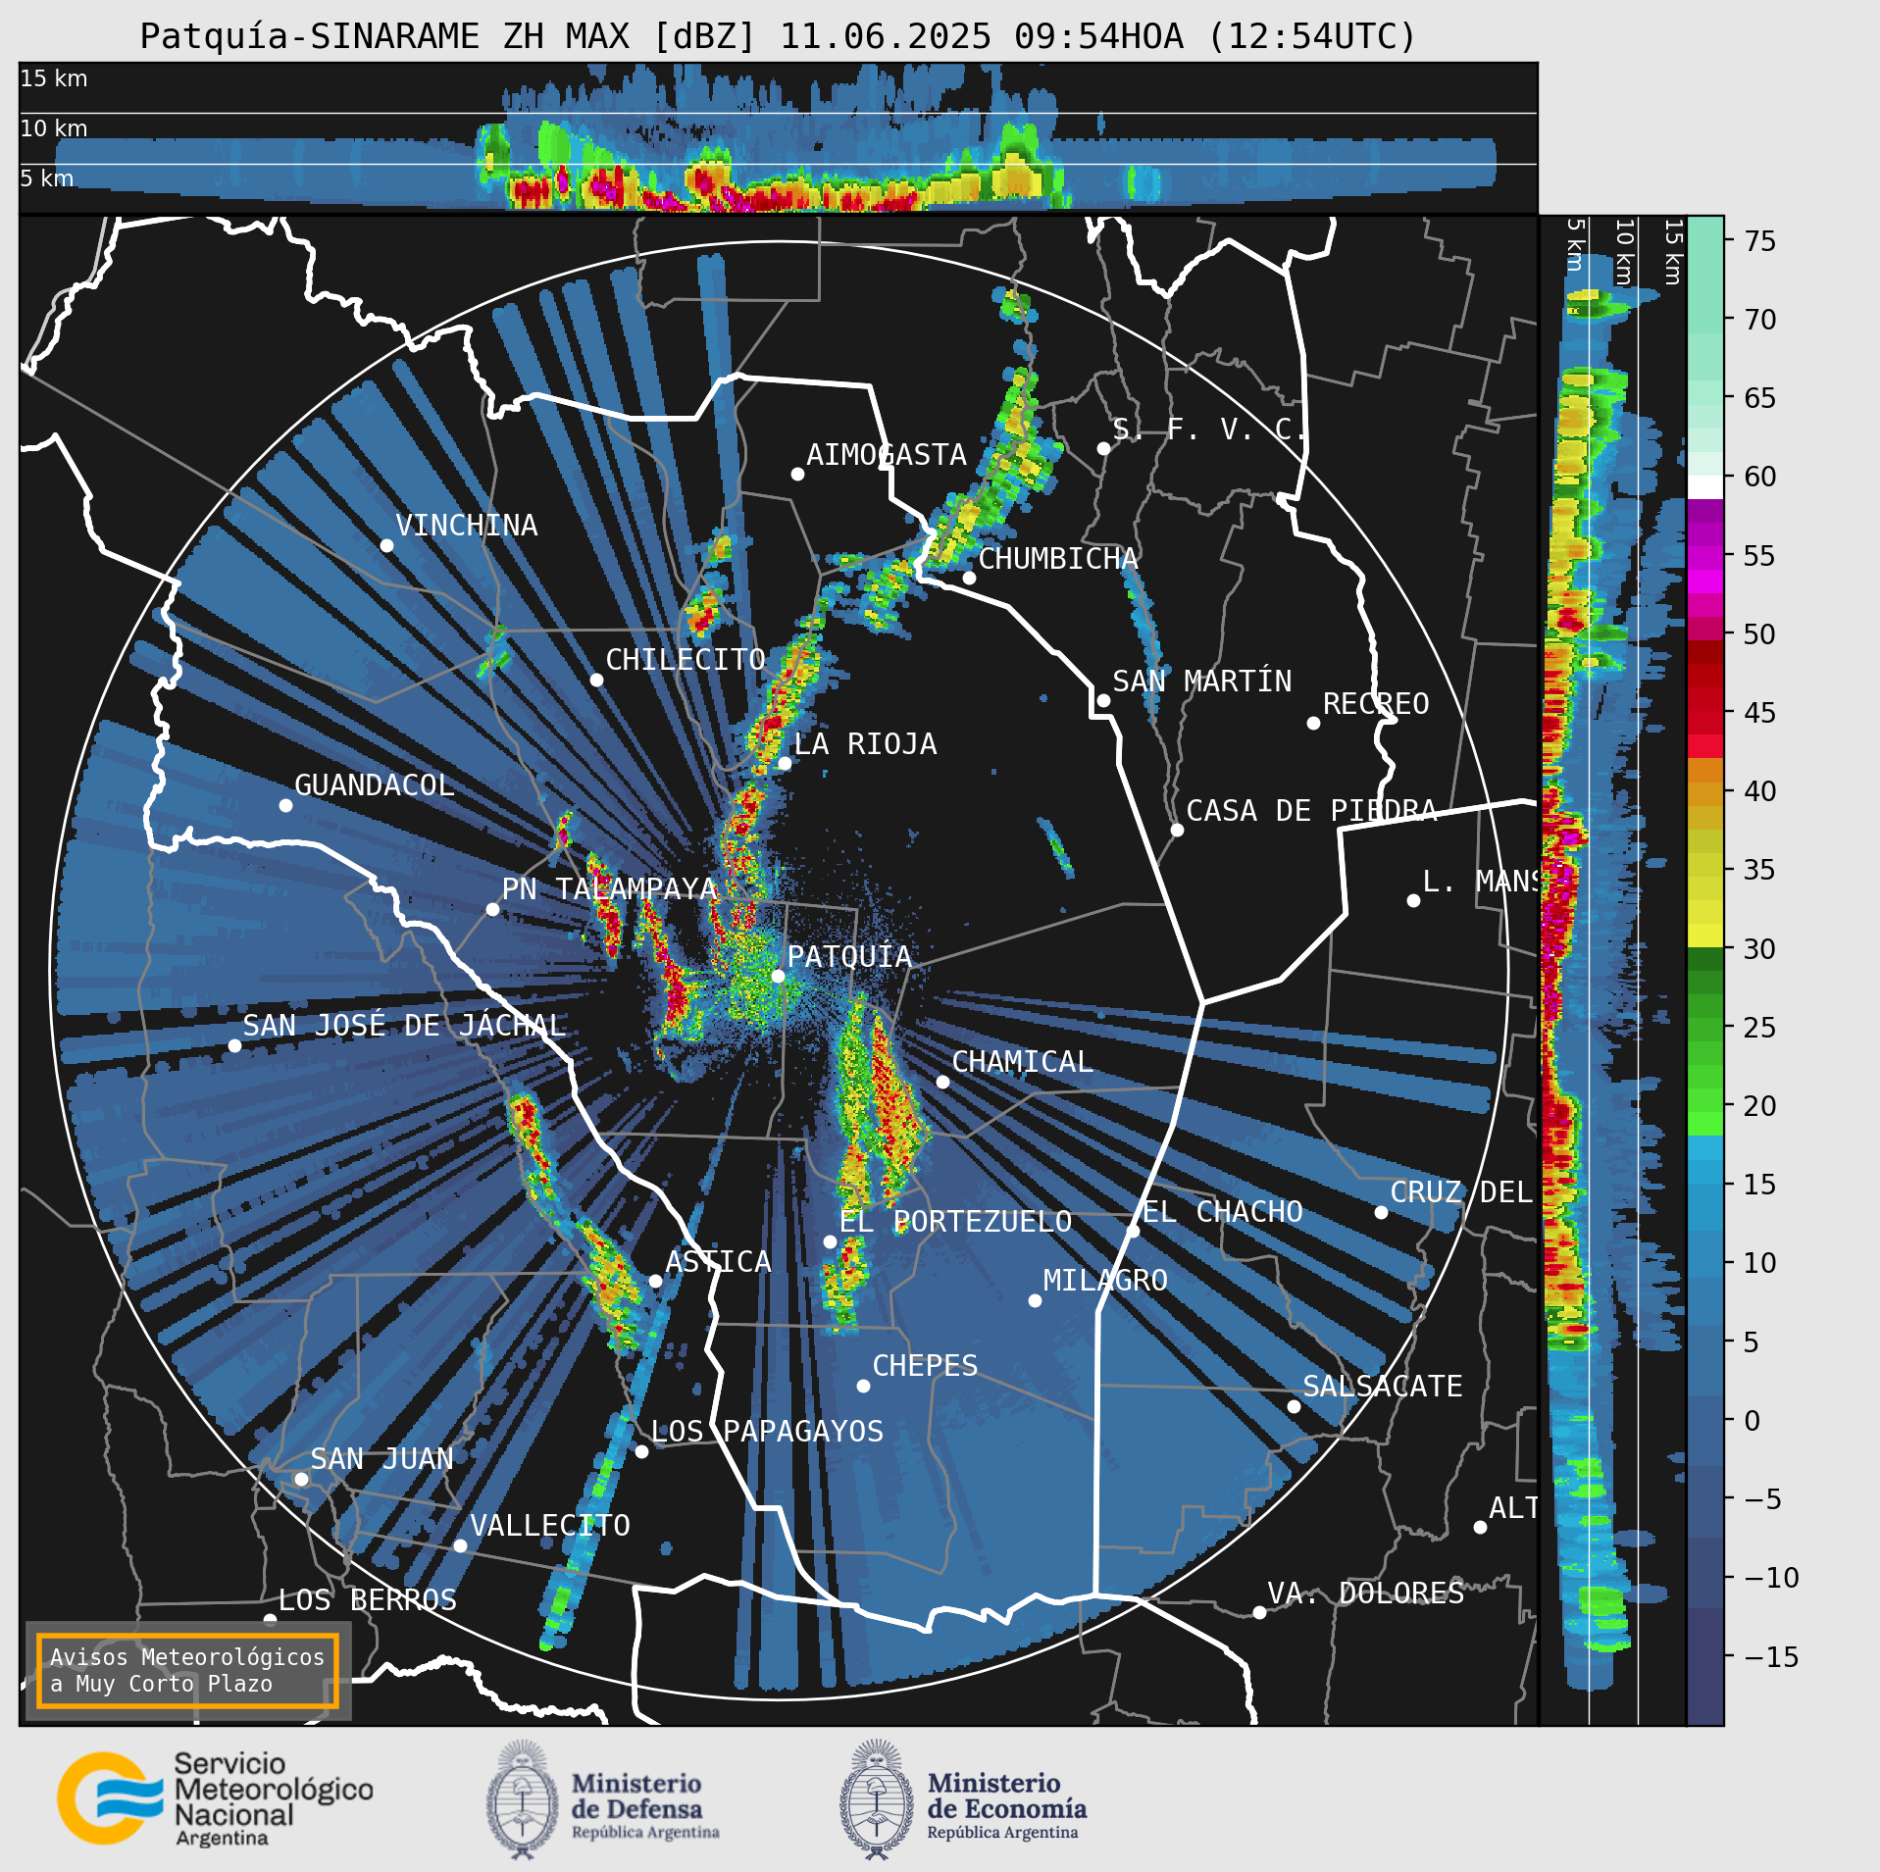Click the 30 colorbar tick label
Image resolution: width=1880 pixels, height=1872 pixels.
tap(1760, 949)
